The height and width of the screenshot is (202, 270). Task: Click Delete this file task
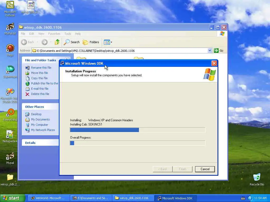click(x=40, y=94)
